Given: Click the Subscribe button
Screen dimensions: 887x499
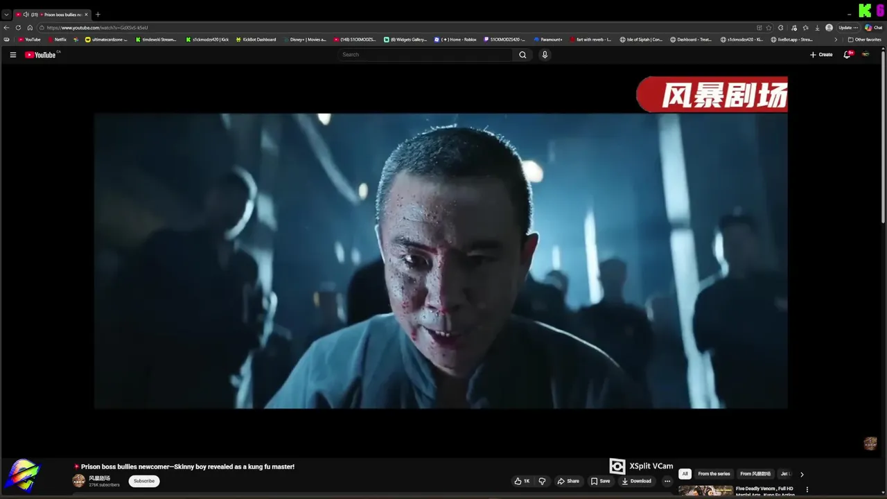Looking at the screenshot, I should point(144,481).
